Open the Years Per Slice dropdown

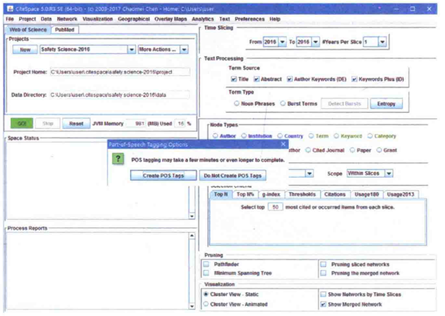pos(381,42)
